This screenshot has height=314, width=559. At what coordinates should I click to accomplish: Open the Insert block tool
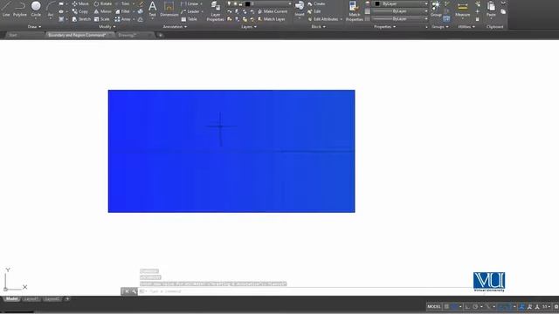point(300,9)
